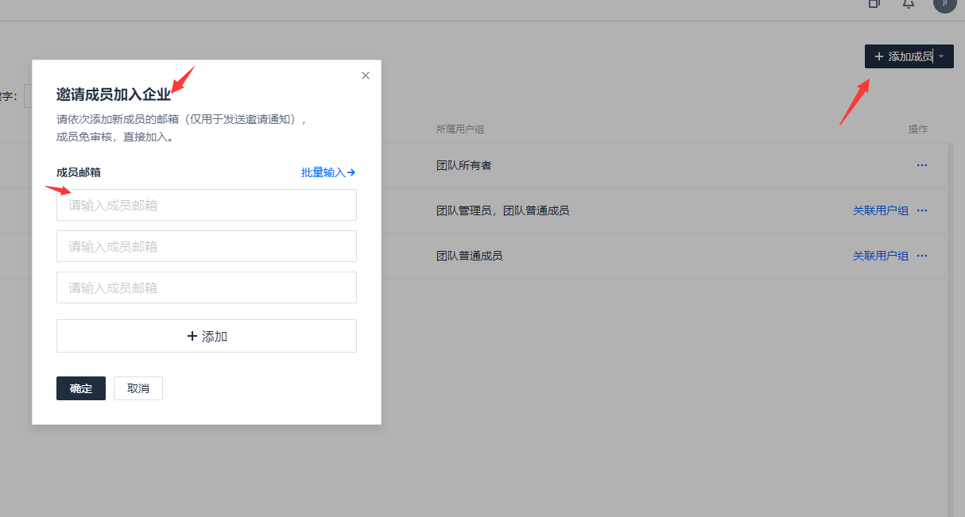Confirm the invitation with 确定
The image size is (965, 517).
[x=81, y=388]
